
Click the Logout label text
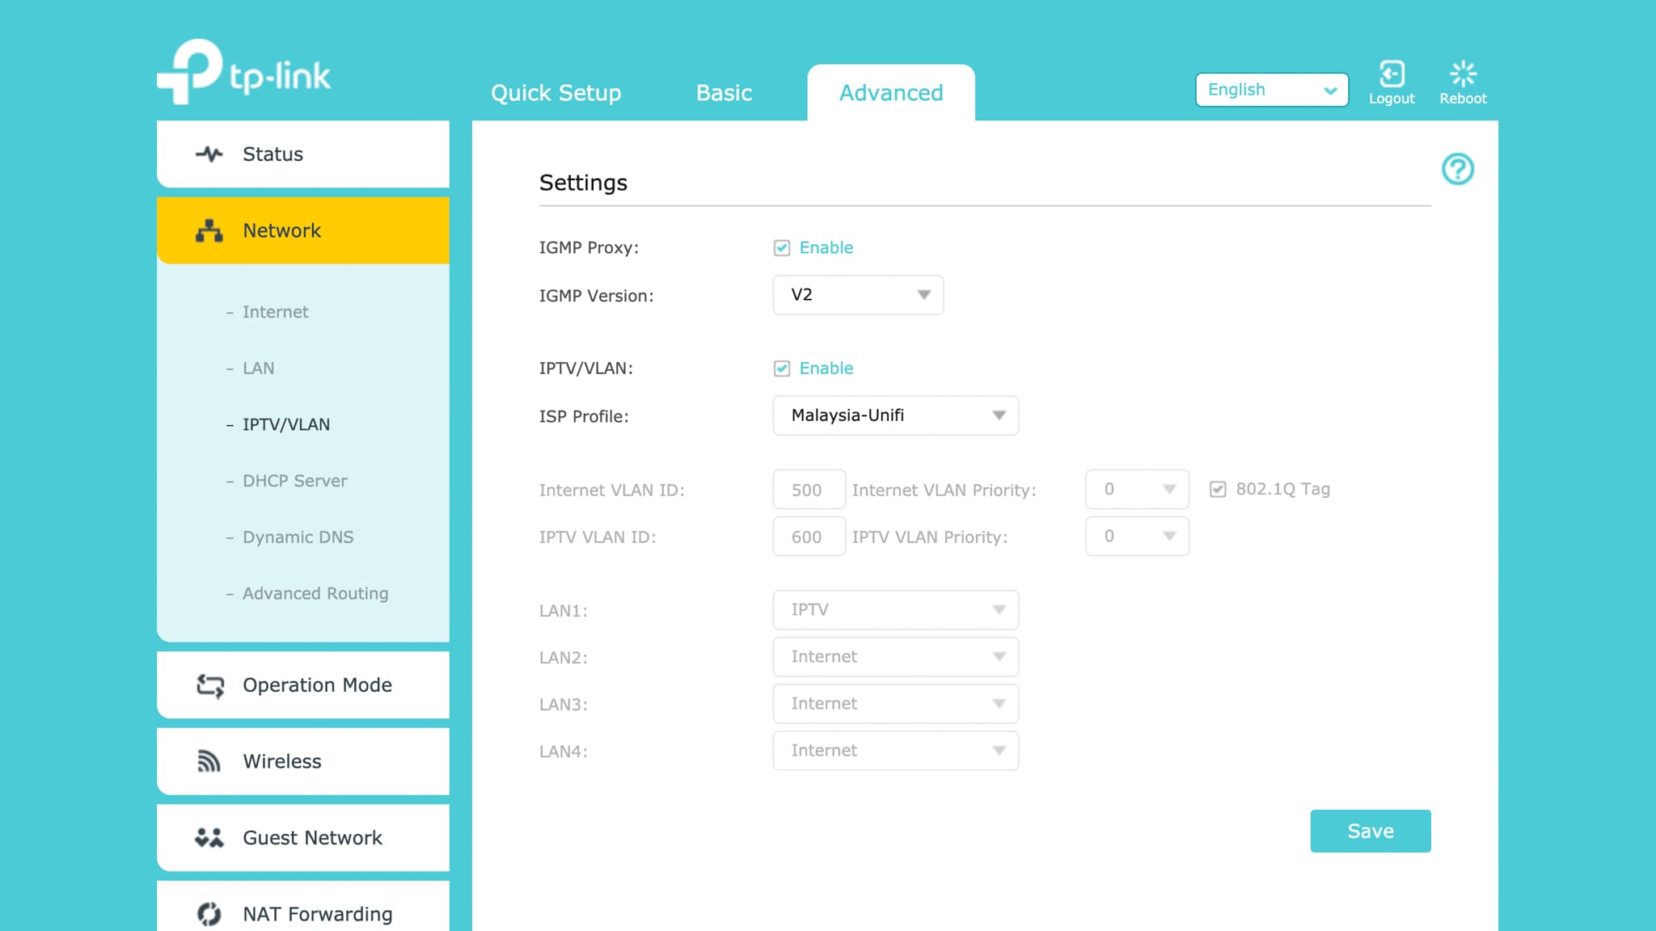(1391, 99)
